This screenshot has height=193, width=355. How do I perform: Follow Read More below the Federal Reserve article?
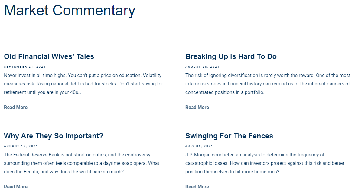pos(16,187)
